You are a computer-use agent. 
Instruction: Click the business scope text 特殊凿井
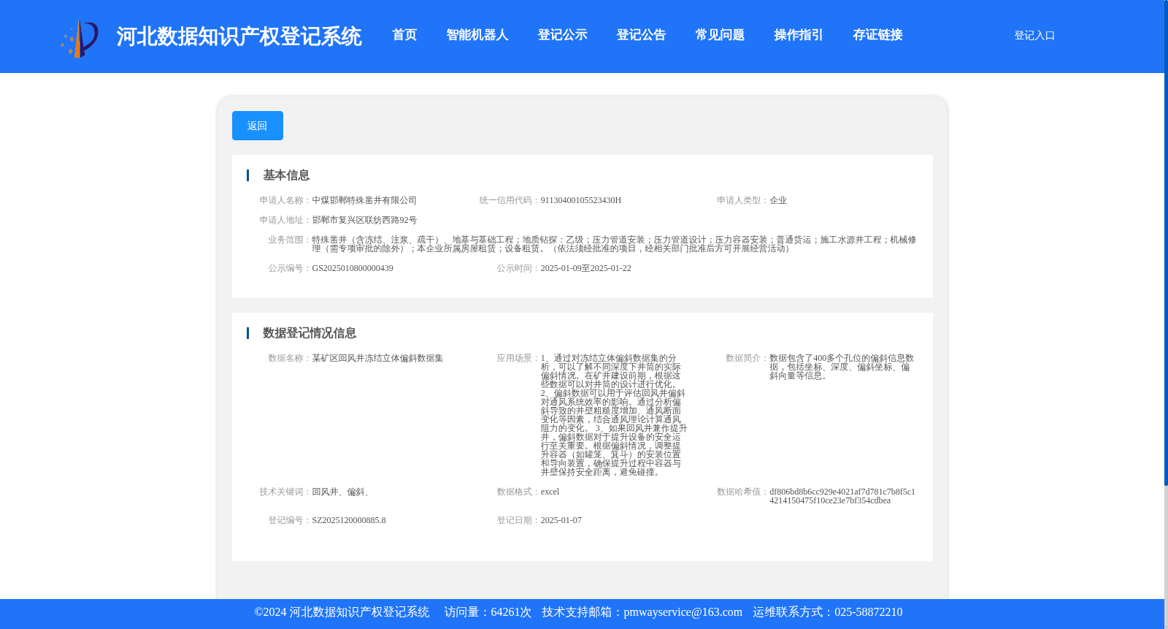(614, 244)
